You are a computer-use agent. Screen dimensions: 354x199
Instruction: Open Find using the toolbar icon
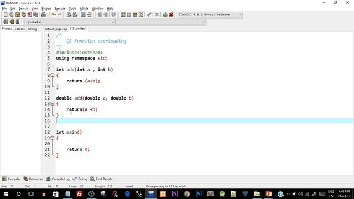[x=69, y=15]
